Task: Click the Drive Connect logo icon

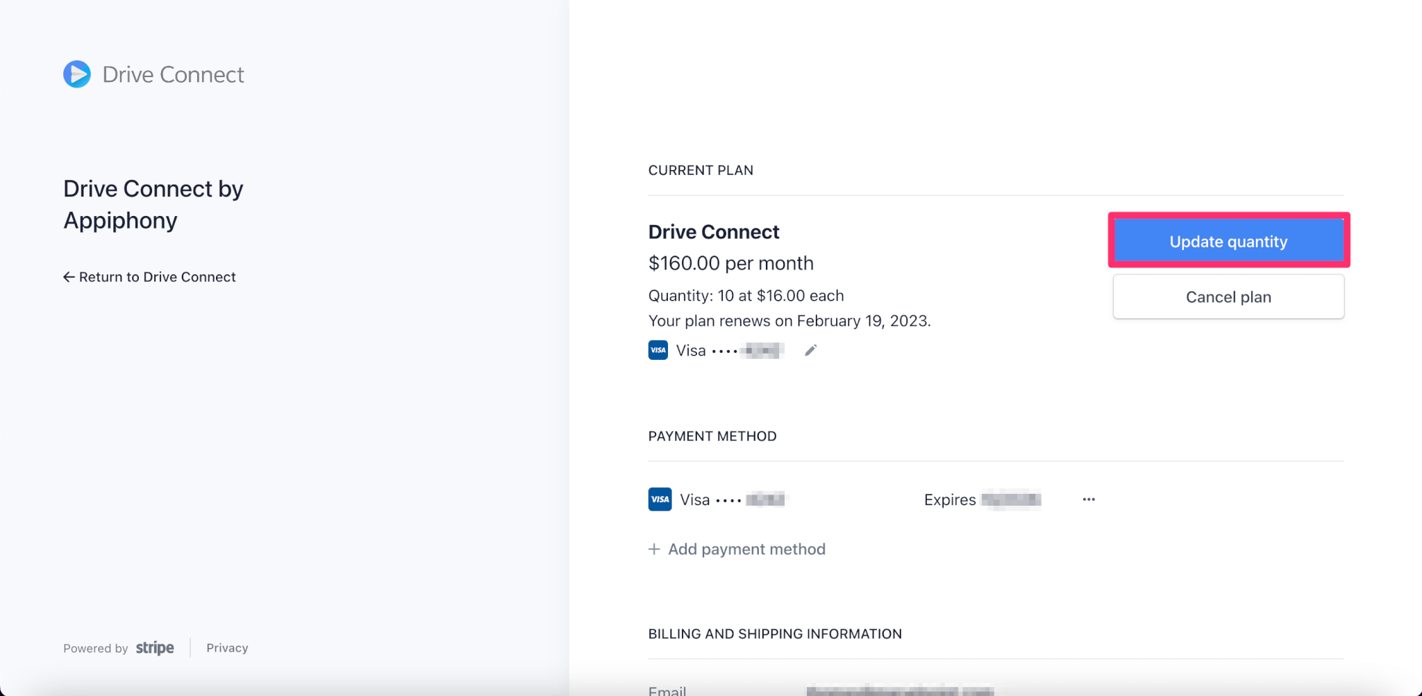Action: (x=77, y=74)
